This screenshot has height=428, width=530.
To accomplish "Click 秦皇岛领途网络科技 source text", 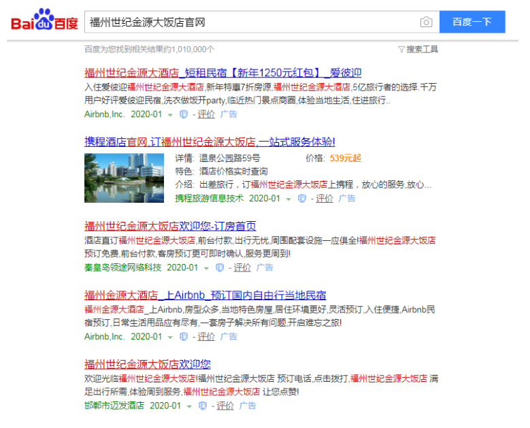I will pyautogui.click(x=122, y=267).
